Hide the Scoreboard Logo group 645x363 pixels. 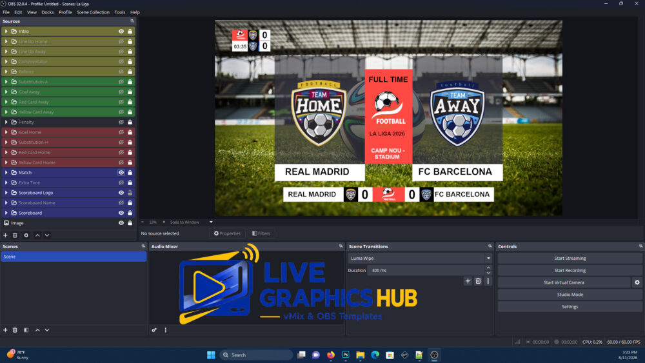pyautogui.click(x=121, y=192)
